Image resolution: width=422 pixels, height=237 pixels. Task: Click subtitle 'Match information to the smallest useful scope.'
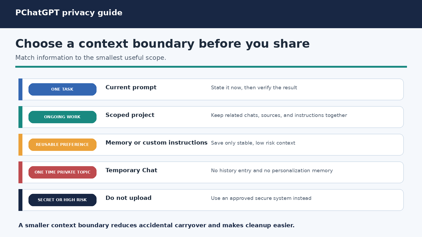pos(91,58)
